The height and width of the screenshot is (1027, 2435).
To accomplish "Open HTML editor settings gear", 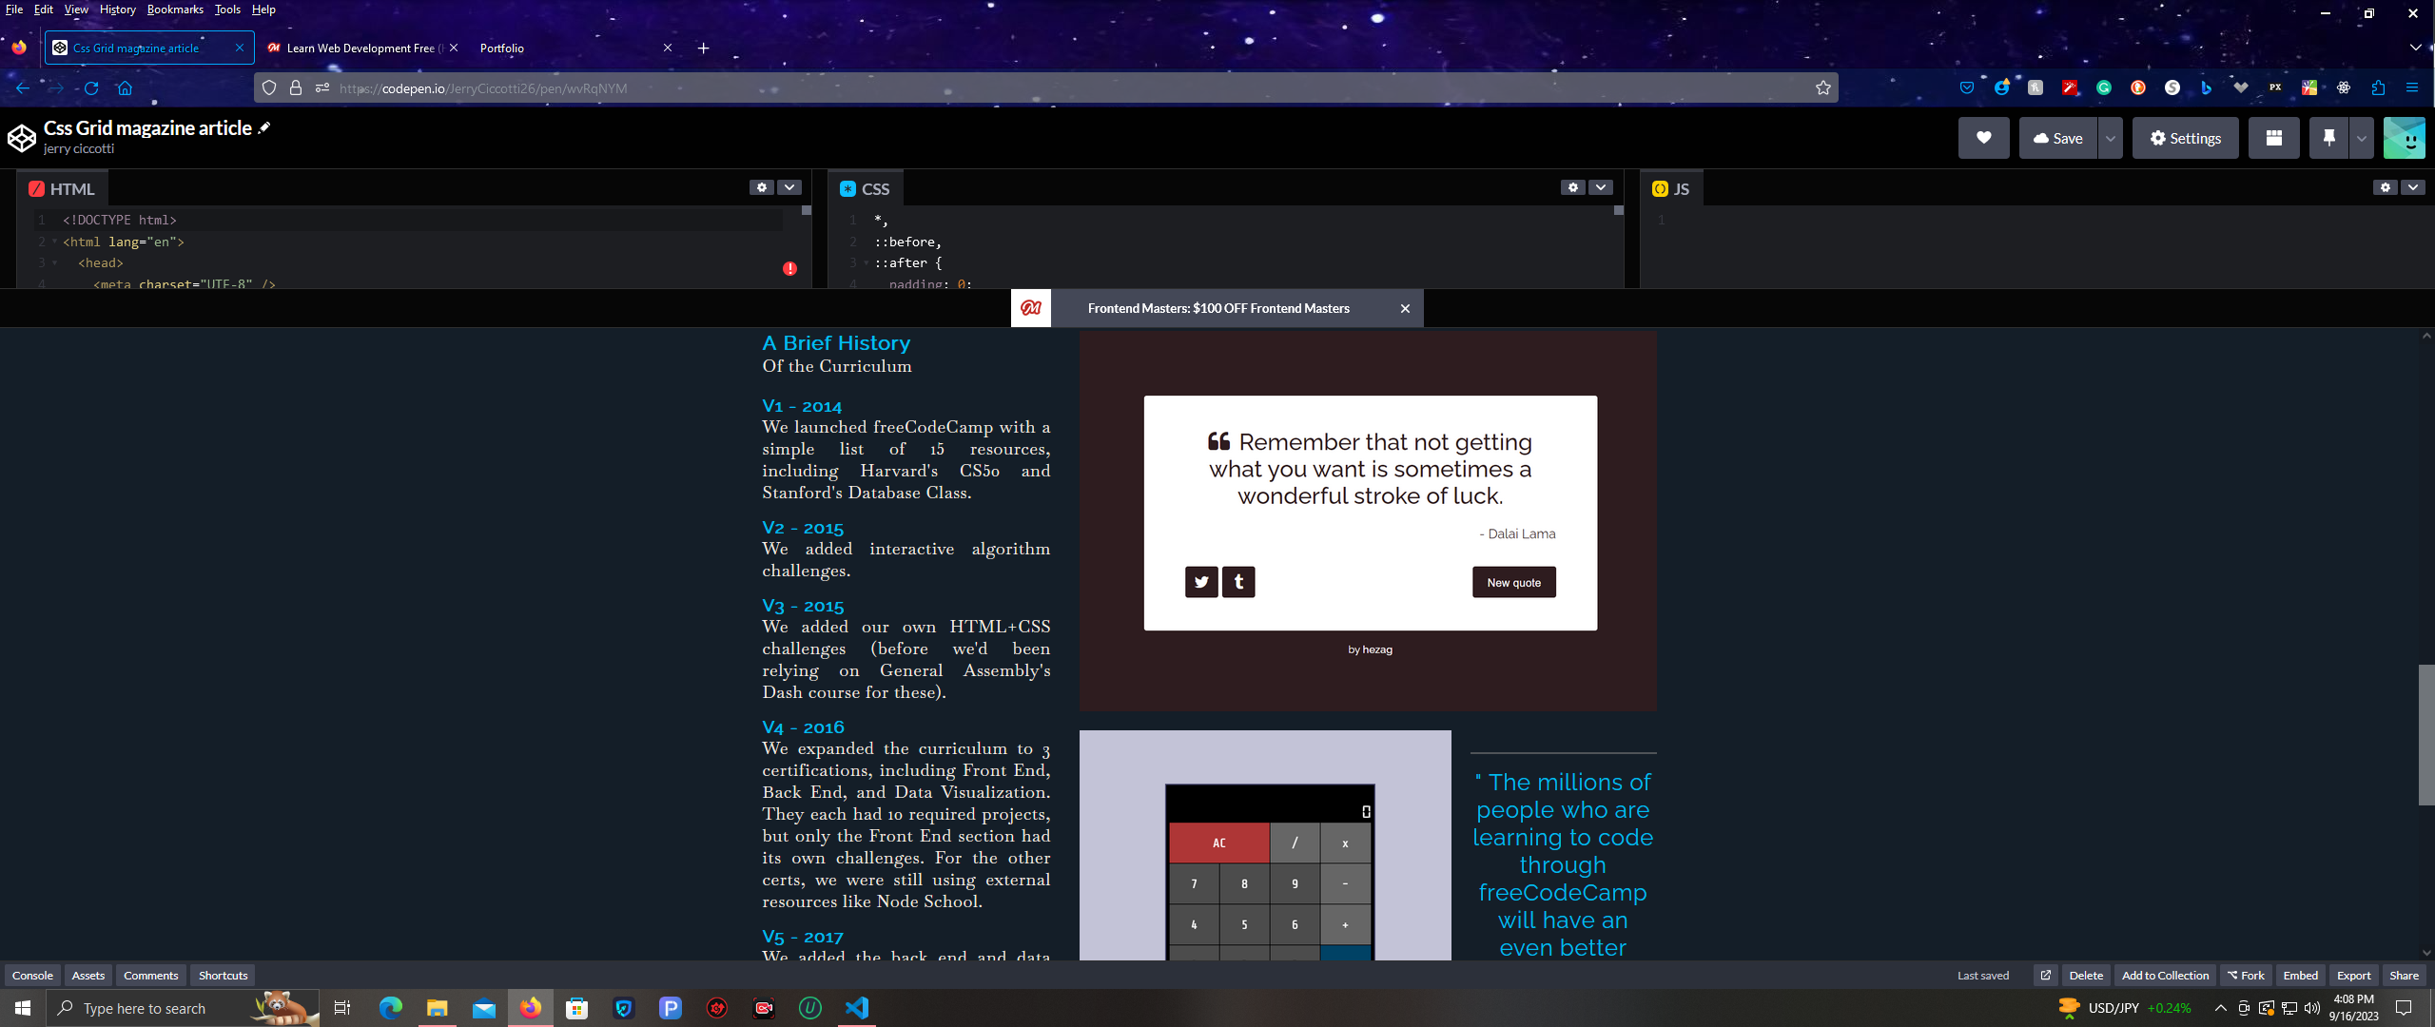I will click(762, 187).
